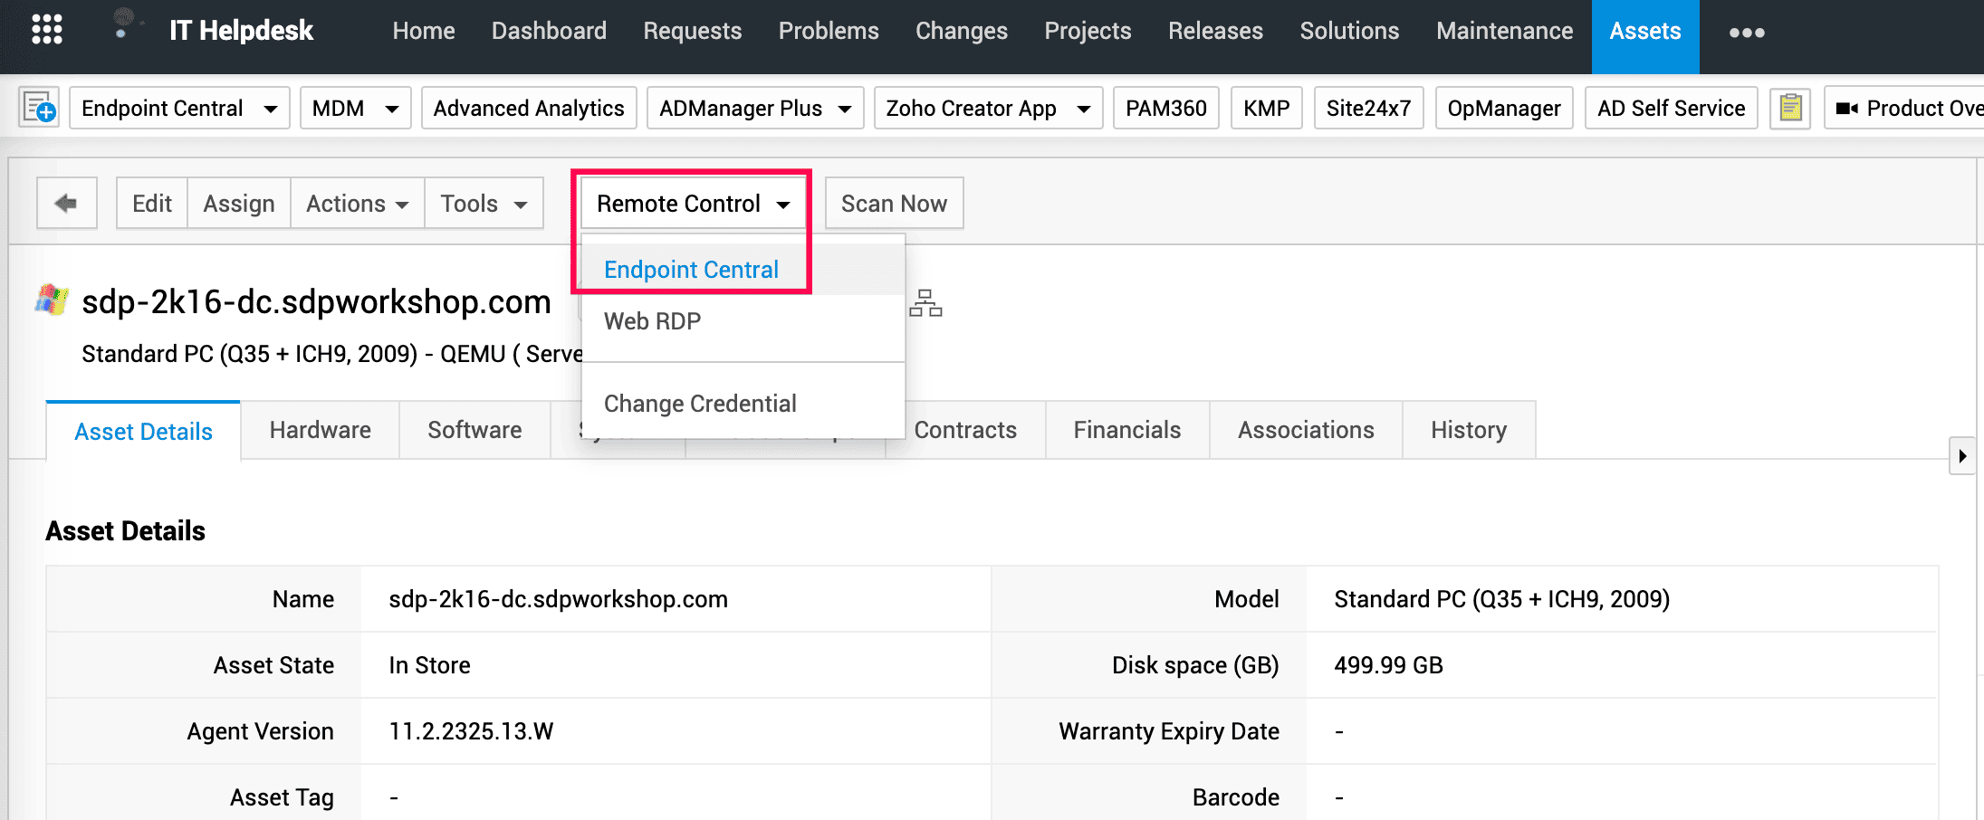Click the IT Helpdesk logo
Viewport: 1984px width, 820px height.
[x=241, y=30]
